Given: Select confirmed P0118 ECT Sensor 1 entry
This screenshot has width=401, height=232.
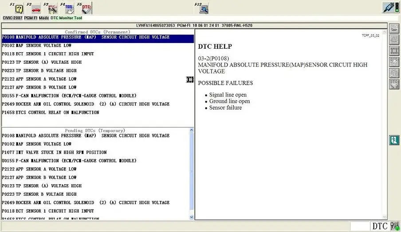Looking at the screenshot, I should (48, 54).
